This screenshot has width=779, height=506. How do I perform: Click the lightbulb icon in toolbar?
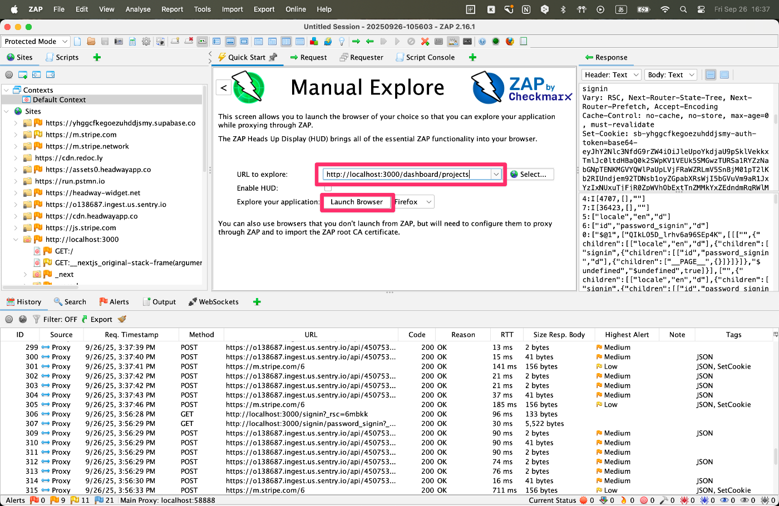tap(342, 41)
